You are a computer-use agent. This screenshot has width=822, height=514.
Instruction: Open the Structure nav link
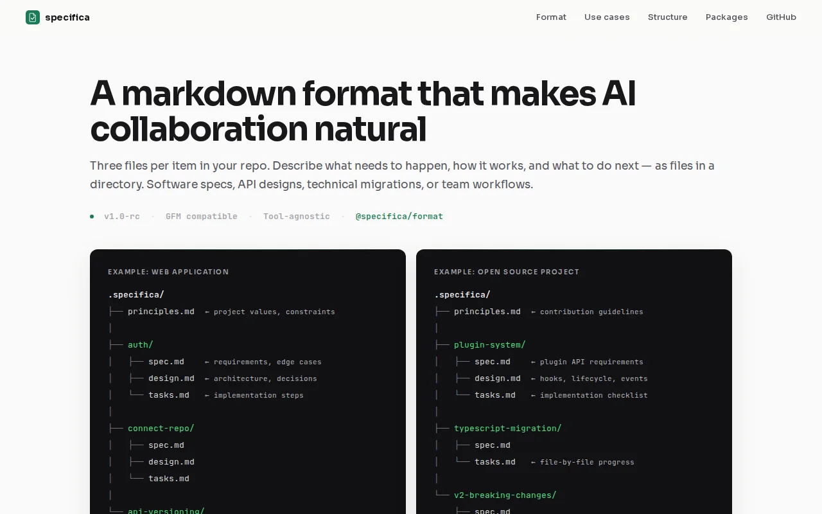[x=667, y=17]
